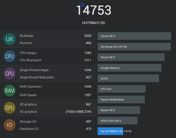Click the Multitask: label
176x138 pixels.
(x=27, y=36)
